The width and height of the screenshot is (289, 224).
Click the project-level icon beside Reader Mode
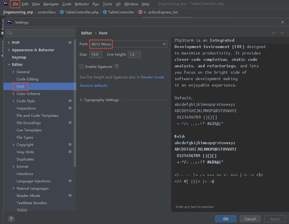tap(70, 195)
